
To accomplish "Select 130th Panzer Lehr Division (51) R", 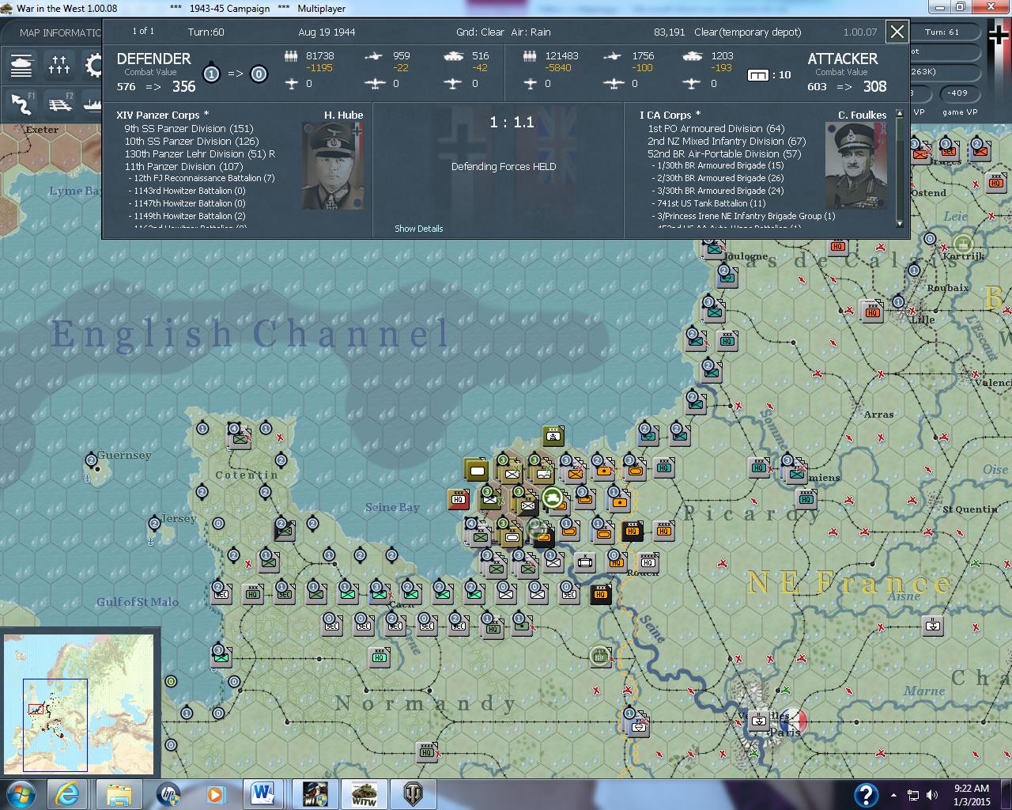I will pyautogui.click(x=200, y=153).
